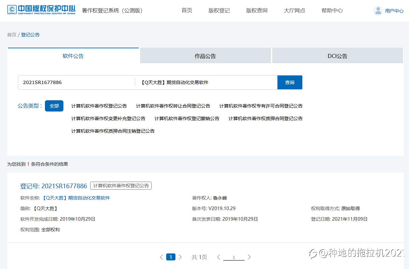Click result's 计算机软件著作权登记公告 tag
The width and height of the screenshot is (409, 269).
point(121,186)
